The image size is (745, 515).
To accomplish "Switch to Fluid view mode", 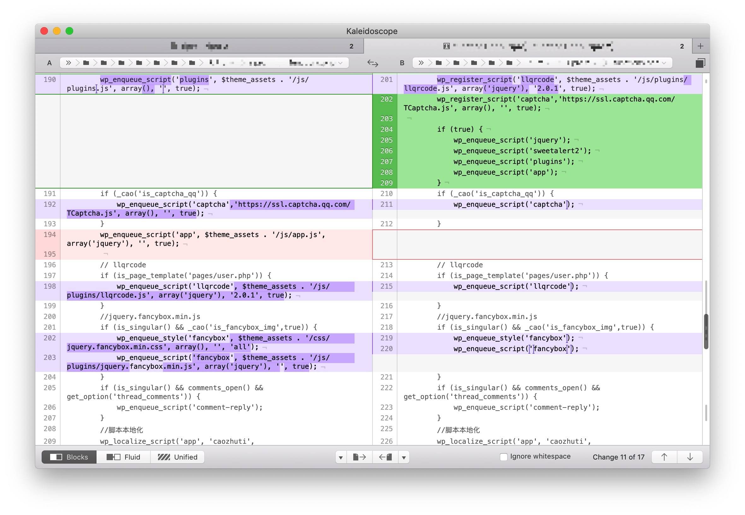I will pos(123,457).
